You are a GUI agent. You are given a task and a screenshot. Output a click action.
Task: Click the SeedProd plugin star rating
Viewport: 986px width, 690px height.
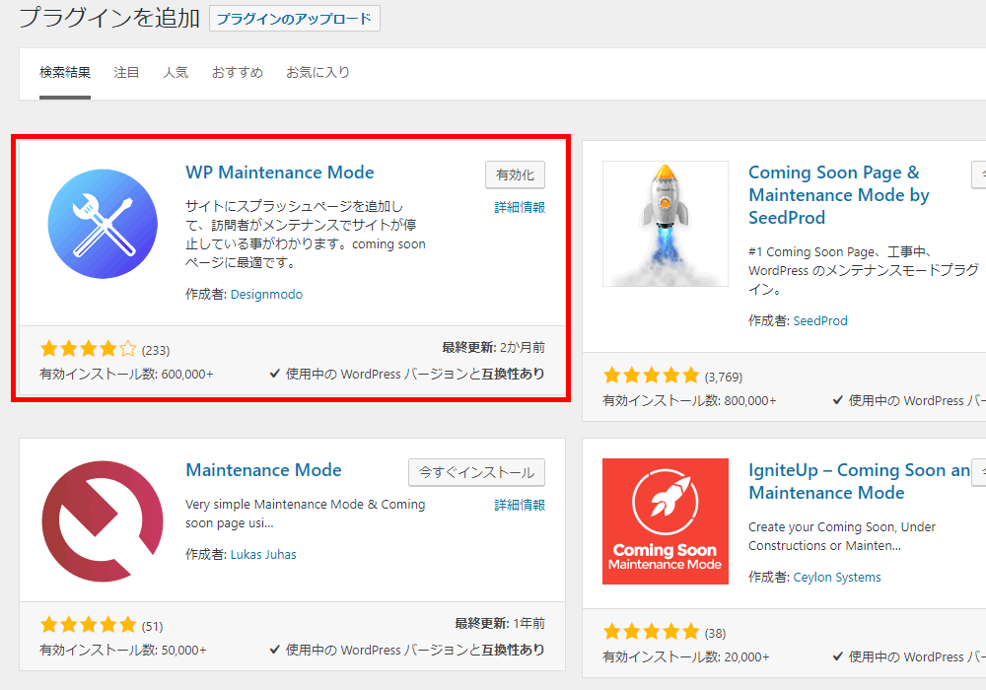(x=652, y=376)
